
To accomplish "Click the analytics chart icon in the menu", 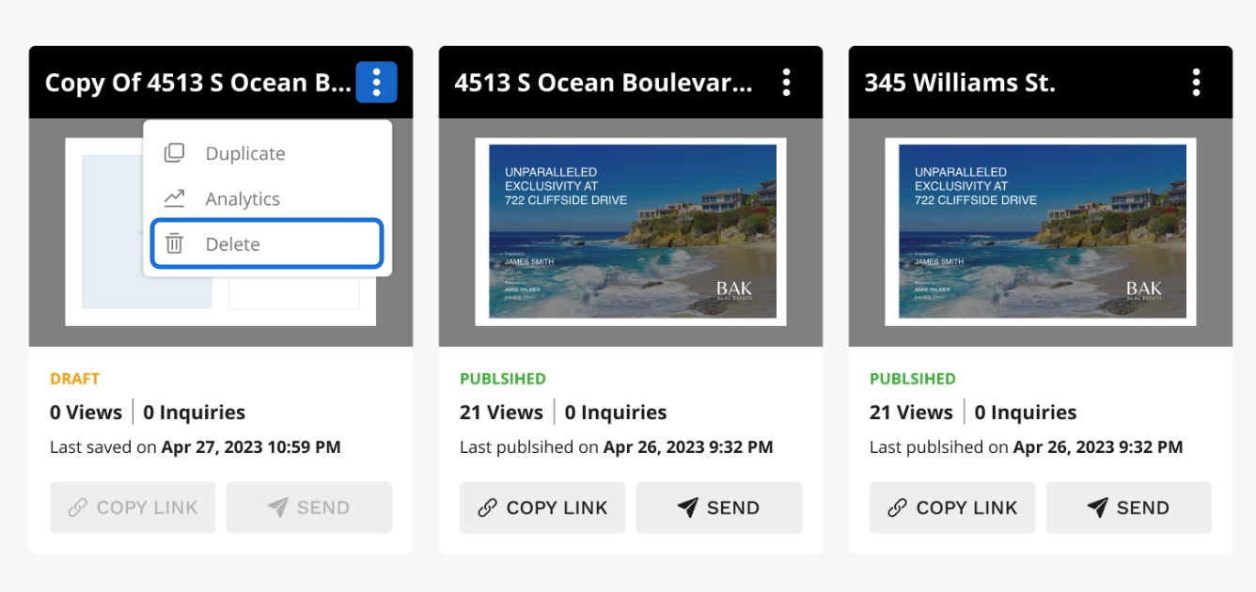I will [x=174, y=198].
